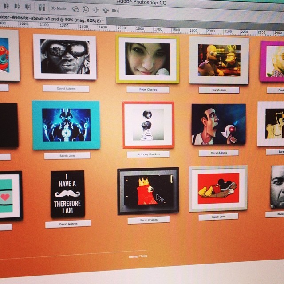Click David Adams label under mustache poster
The height and width of the screenshot is (284, 284).
68,224
